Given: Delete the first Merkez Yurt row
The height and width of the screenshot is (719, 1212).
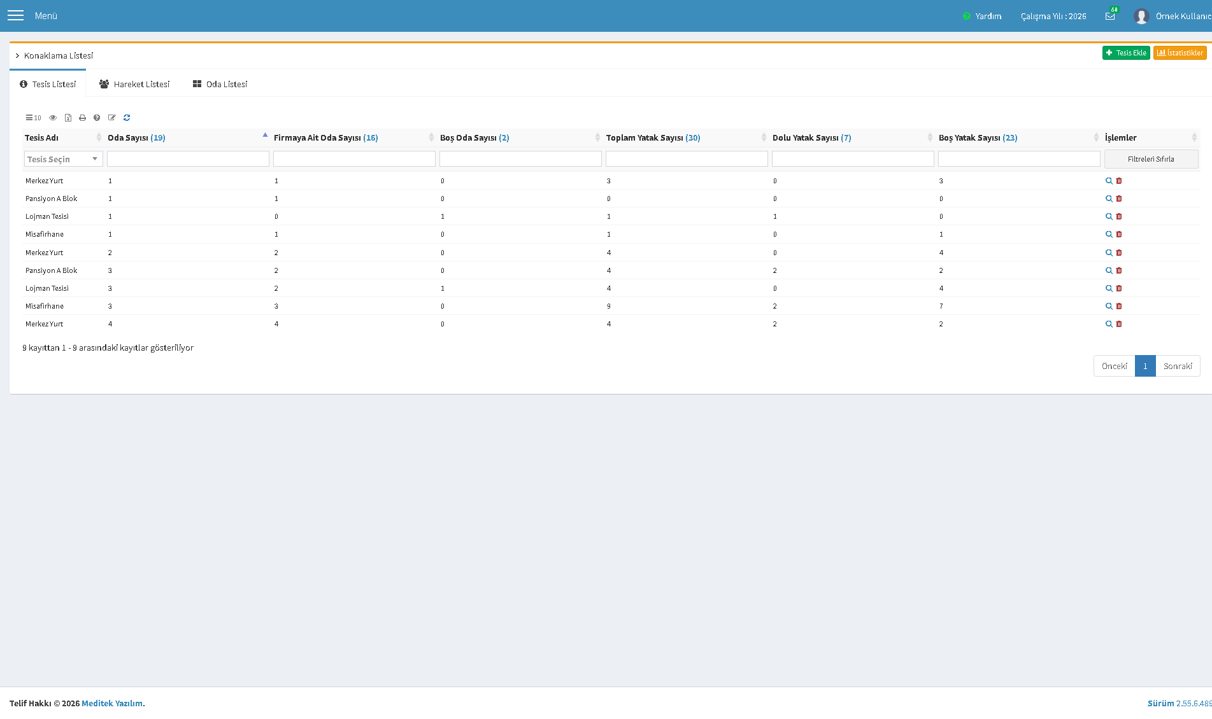Looking at the screenshot, I should pyautogui.click(x=1119, y=181).
